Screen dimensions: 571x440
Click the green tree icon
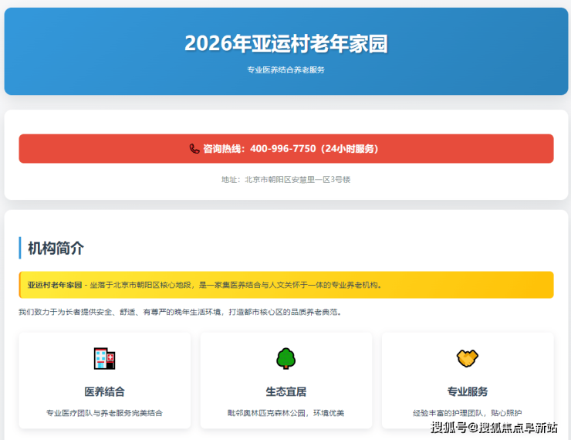tap(286, 358)
